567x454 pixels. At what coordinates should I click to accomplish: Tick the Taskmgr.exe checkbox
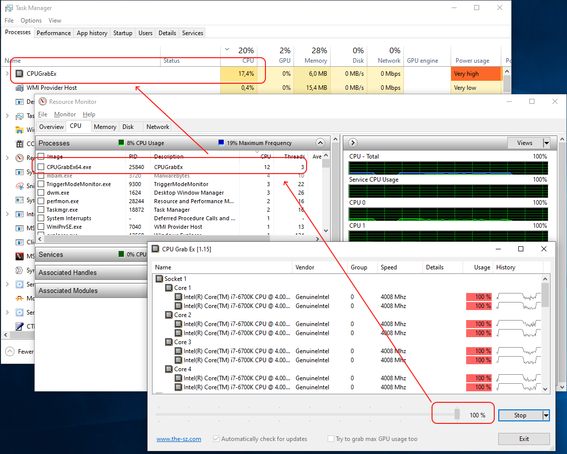pyautogui.click(x=41, y=210)
